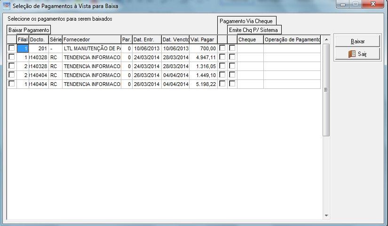Enable Pagamento Via Cheque for 1.449,10 row

(222, 75)
